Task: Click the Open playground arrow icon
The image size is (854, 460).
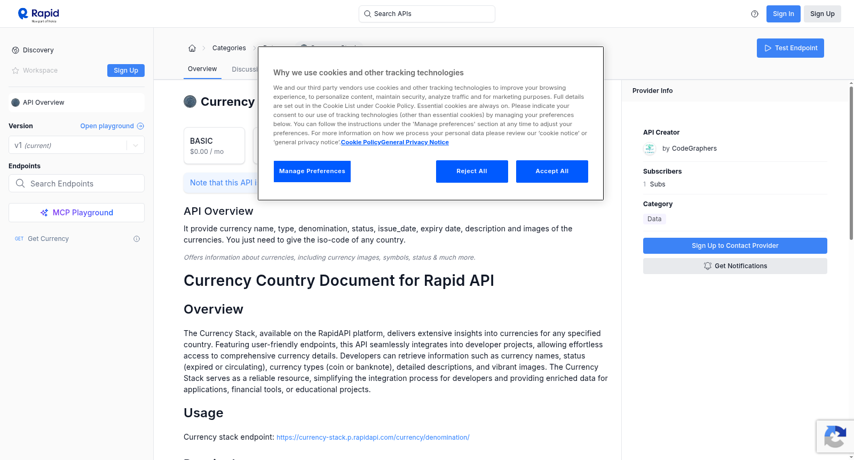Action: [x=140, y=126]
